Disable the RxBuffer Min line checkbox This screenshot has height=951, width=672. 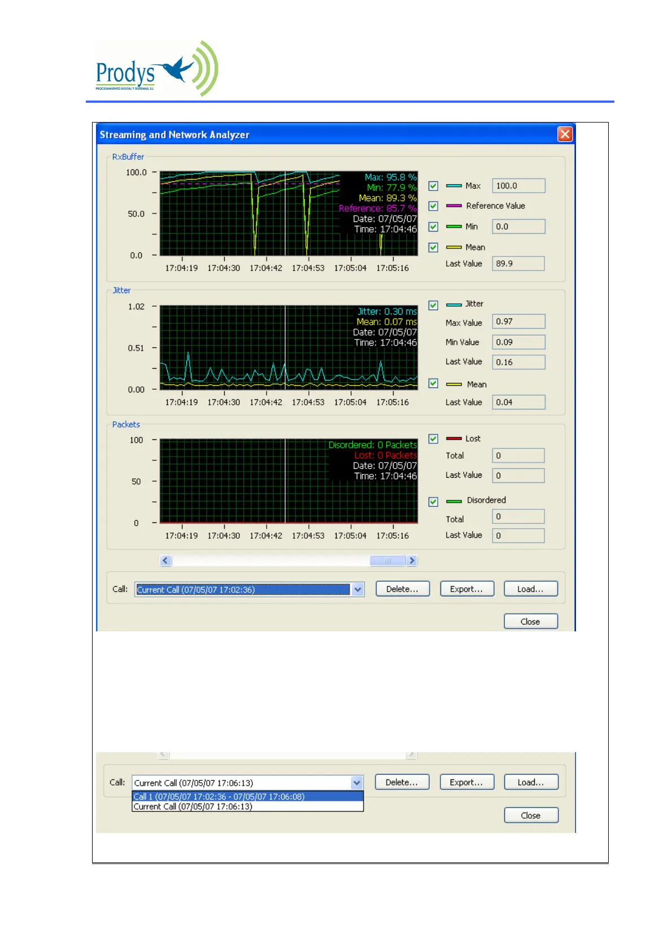coord(433,227)
